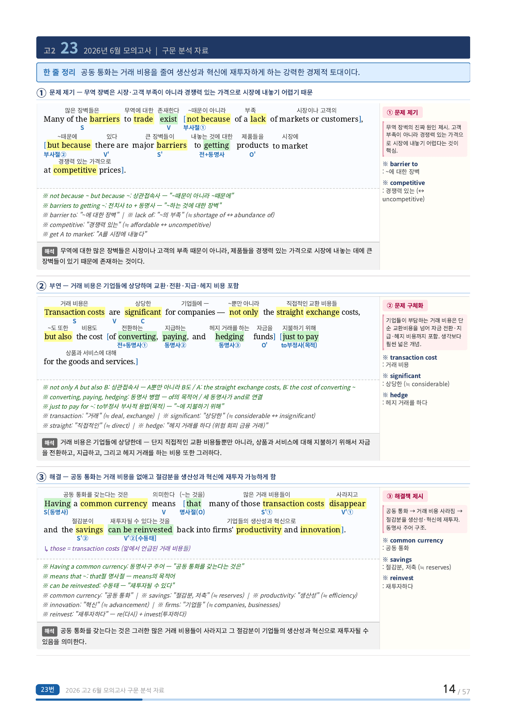This screenshot has width=506, height=716.
Task: Click the page progress bar along the bottom
Action: (x=253, y=700)
